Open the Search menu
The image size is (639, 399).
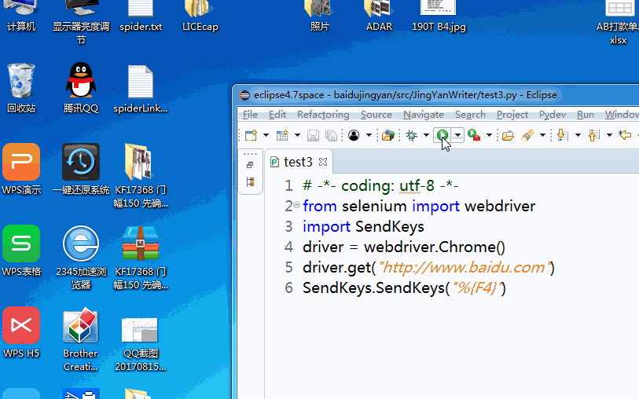pos(470,115)
